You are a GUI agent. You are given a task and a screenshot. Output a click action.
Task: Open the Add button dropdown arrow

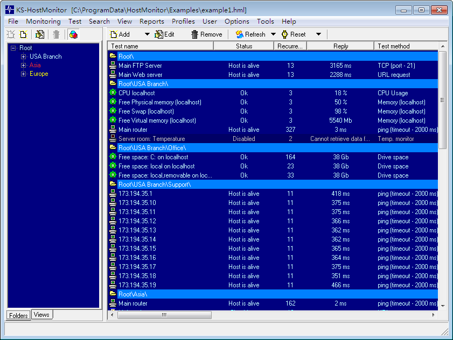(x=147, y=34)
